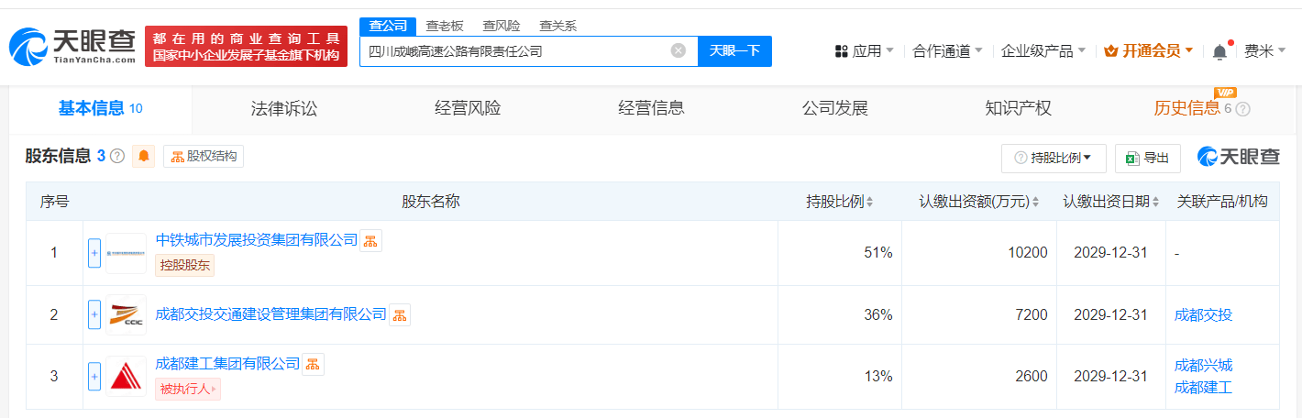Viewport: 1302px width, 418px height.
Task: Select the 查老板 search tab
Action: (x=445, y=26)
